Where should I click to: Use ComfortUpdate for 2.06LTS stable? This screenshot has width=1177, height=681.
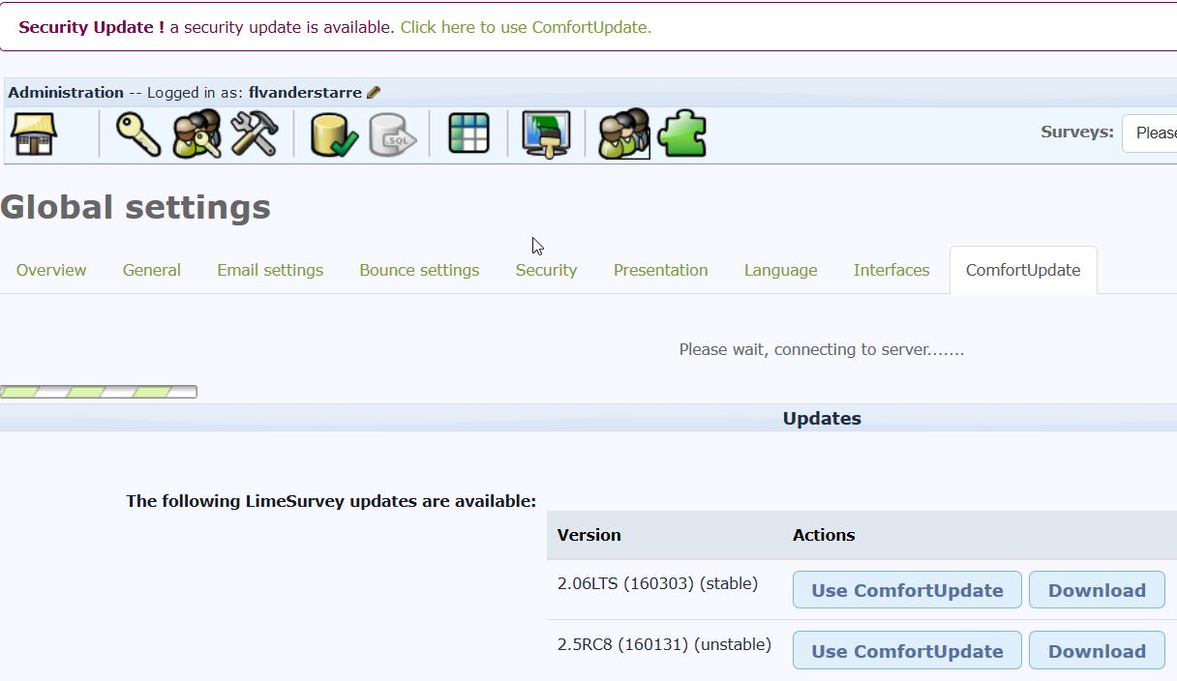(907, 590)
